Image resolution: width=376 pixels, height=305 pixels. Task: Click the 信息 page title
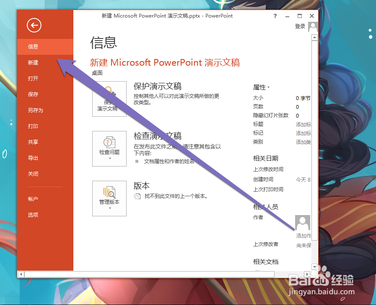(x=104, y=43)
